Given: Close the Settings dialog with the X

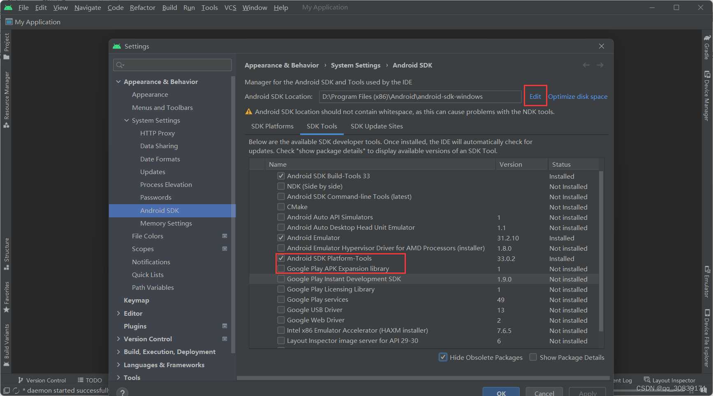Looking at the screenshot, I should (x=602, y=46).
